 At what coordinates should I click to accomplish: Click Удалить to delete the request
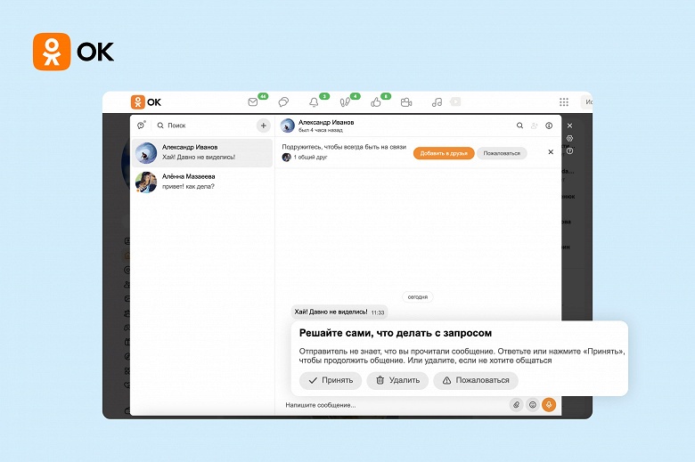[397, 380]
